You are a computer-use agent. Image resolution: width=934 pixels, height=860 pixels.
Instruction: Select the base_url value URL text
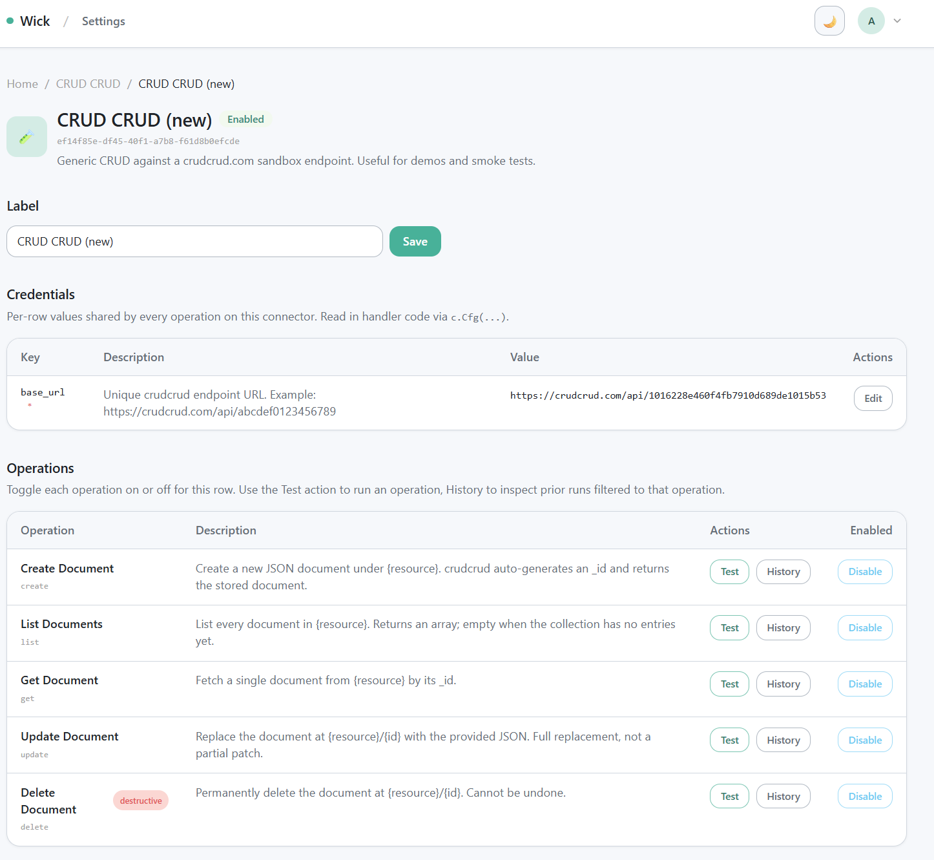click(668, 395)
